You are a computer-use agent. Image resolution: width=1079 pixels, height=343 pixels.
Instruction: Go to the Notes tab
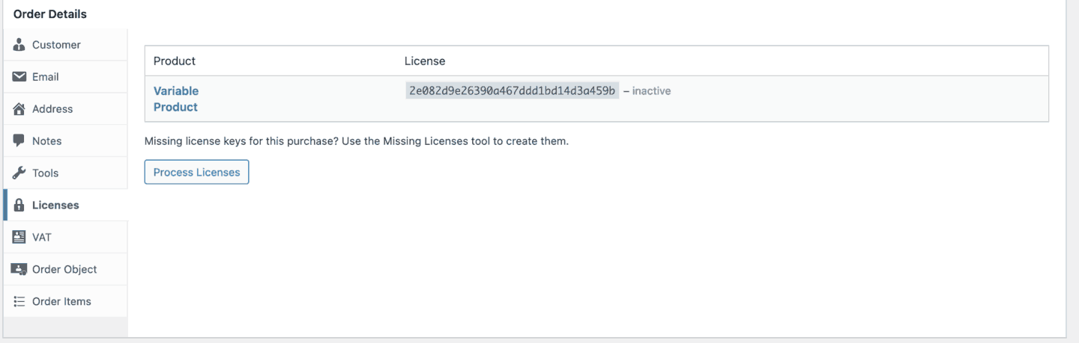click(x=65, y=140)
